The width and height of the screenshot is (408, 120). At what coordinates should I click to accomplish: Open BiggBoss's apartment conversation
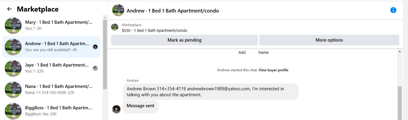pyautogui.click(x=59, y=111)
